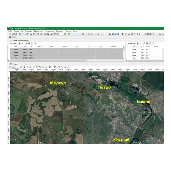Viewport: 171px width, 171px height.
Task: Click the Undo arrow icon
Action: coord(19,34)
